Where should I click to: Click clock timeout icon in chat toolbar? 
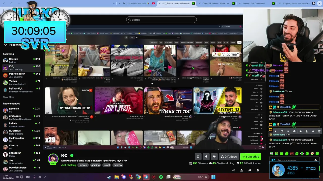[282, 131]
